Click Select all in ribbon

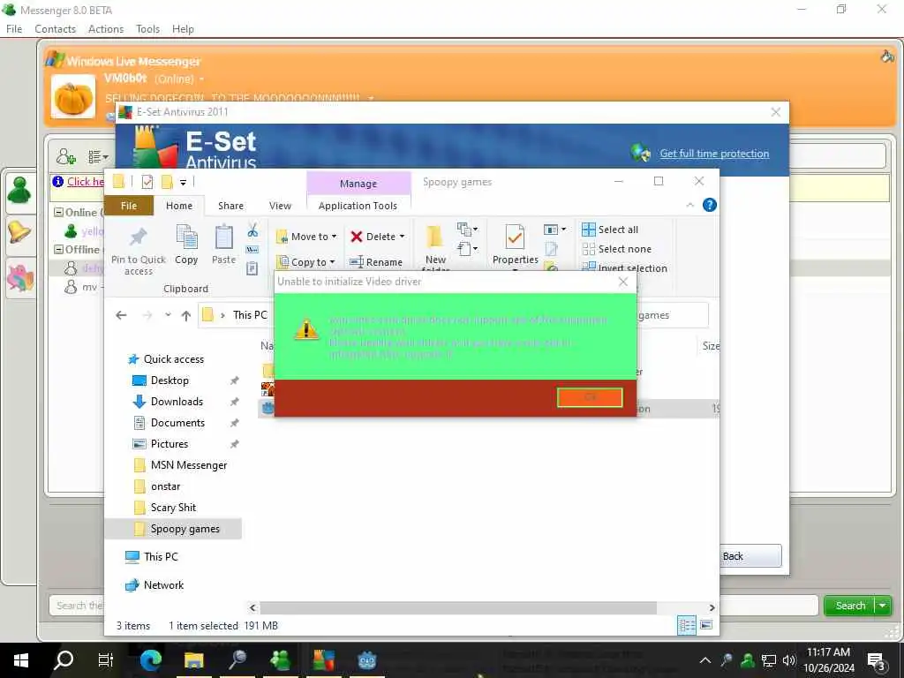(x=610, y=230)
